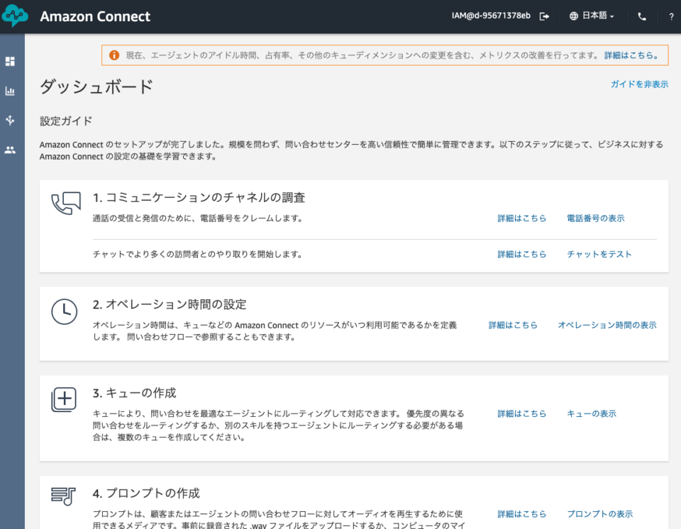
Task: Click the ダッシュボード page heading
Action: 96,87
